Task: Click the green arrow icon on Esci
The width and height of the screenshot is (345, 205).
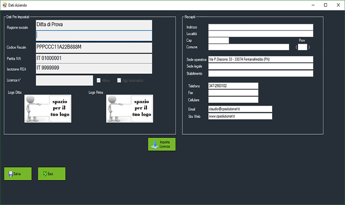Action: pos(45,174)
